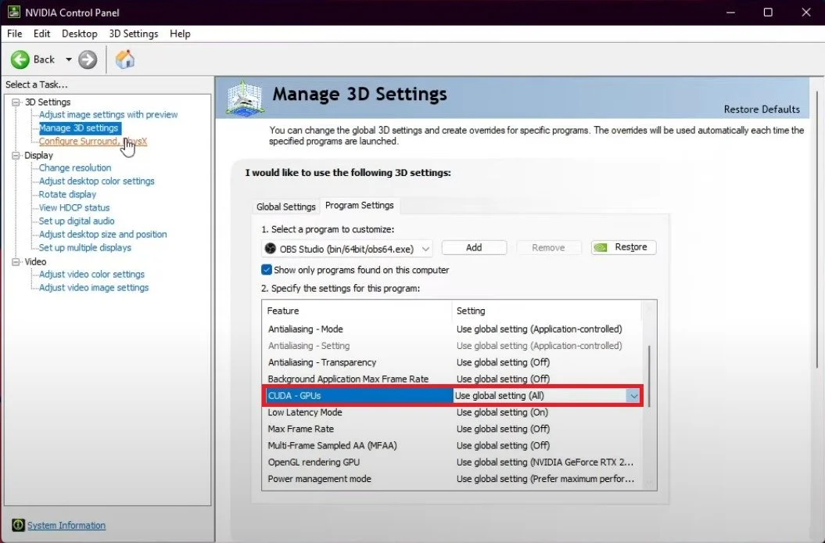
Task: Open Adjust video image settings
Action: click(94, 288)
